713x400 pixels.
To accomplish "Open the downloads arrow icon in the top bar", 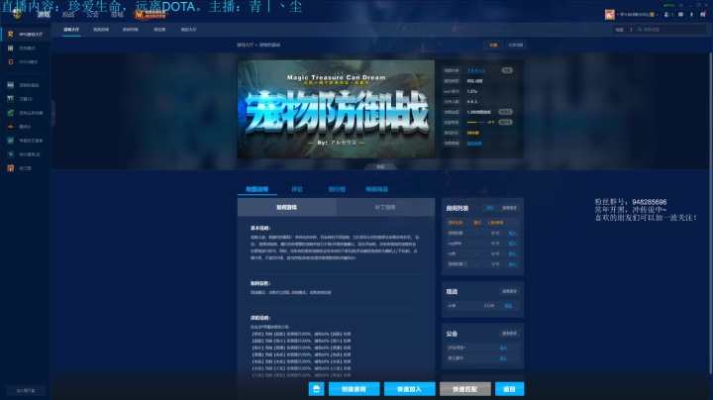I will click(x=691, y=15).
